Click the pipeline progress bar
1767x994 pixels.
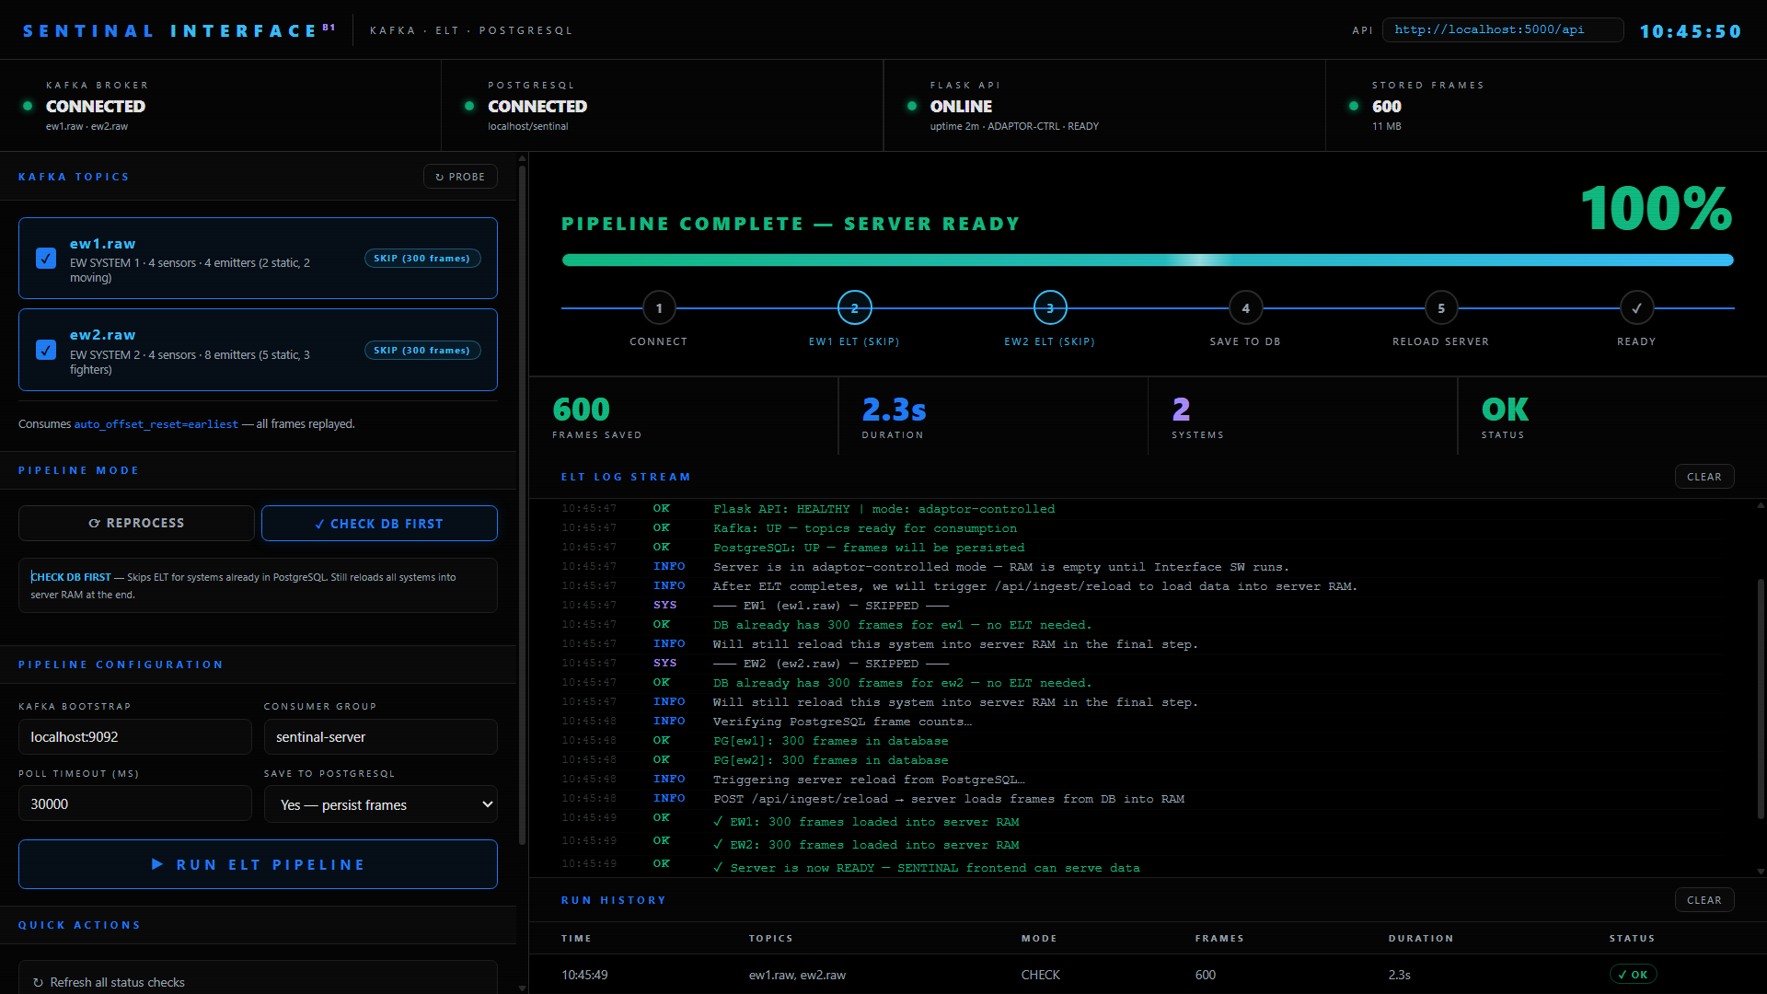tap(1148, 260)
